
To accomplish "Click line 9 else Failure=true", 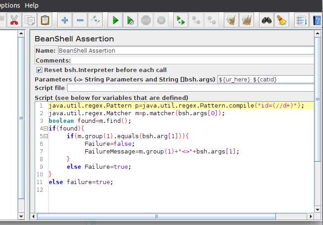I will [99, 167].
